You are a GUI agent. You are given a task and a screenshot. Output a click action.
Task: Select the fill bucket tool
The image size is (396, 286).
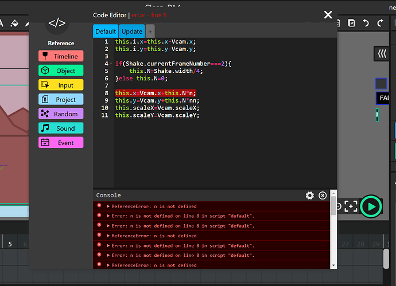click(14, 23)
